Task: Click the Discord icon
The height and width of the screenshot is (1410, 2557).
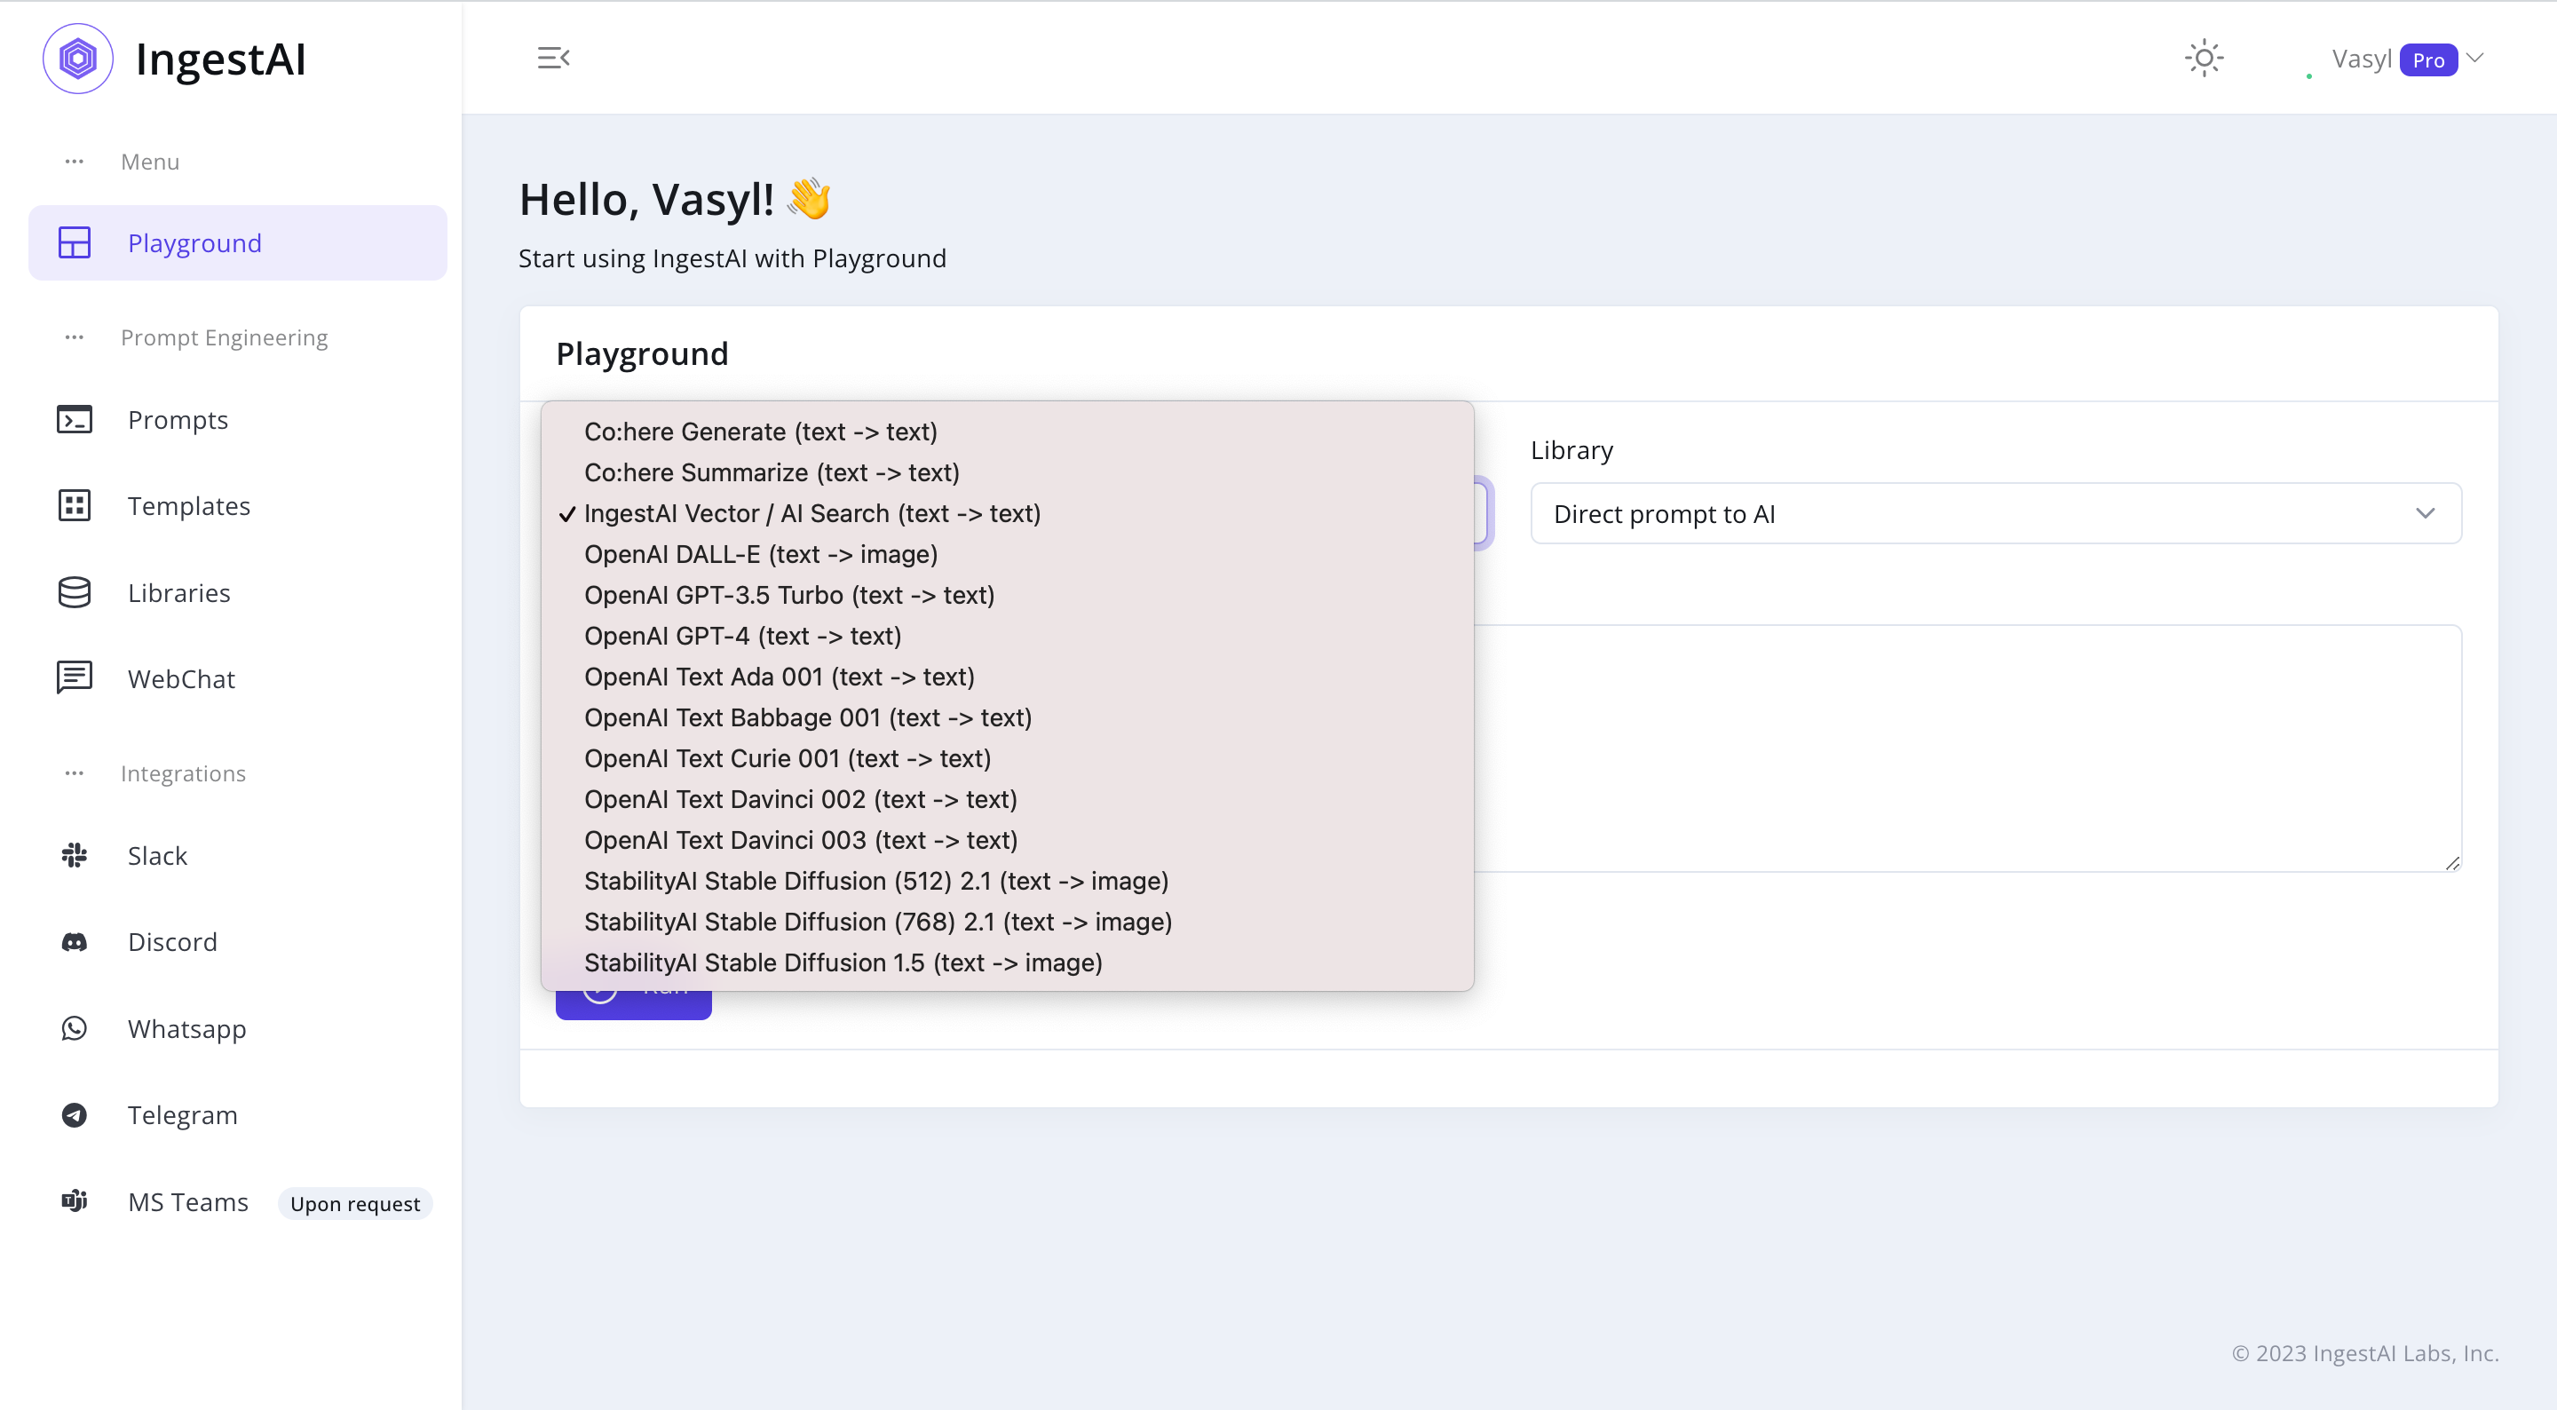Action: pyautogui.click(x=75, y=941)
